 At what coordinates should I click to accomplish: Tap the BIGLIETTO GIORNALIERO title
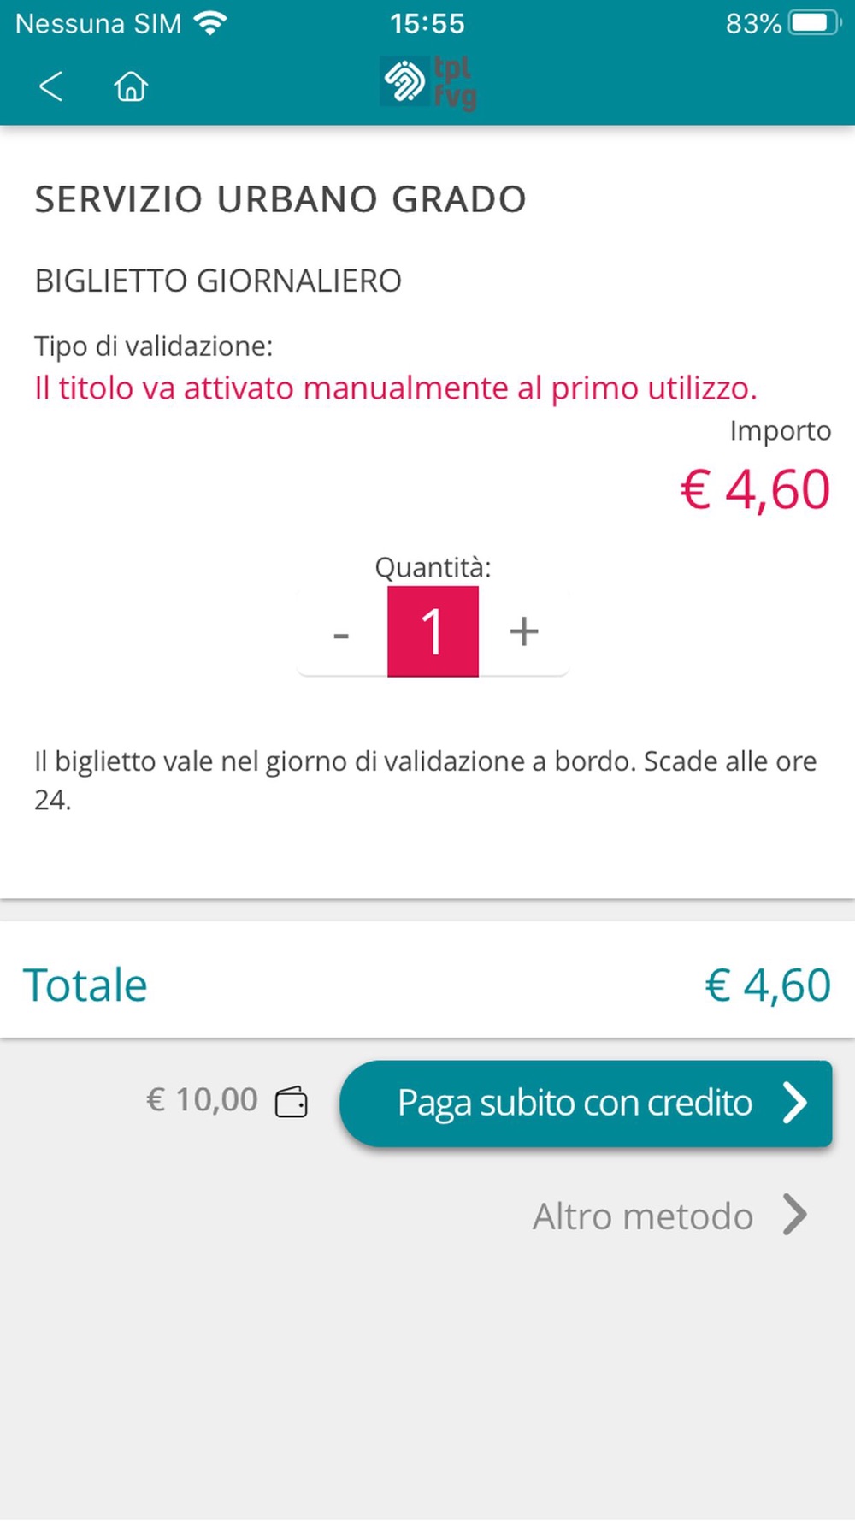tap(218, 281)
